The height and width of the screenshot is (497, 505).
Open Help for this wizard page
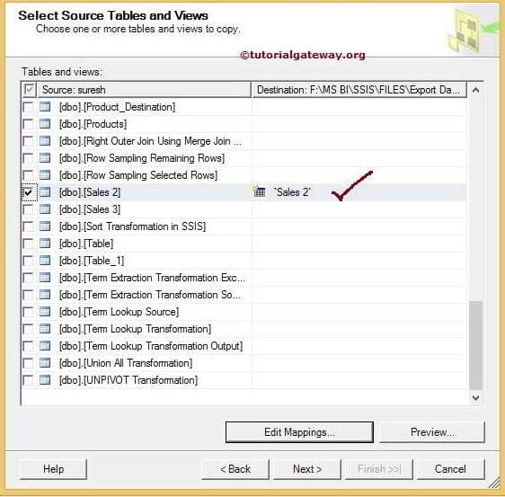click(x=53, y=469)
